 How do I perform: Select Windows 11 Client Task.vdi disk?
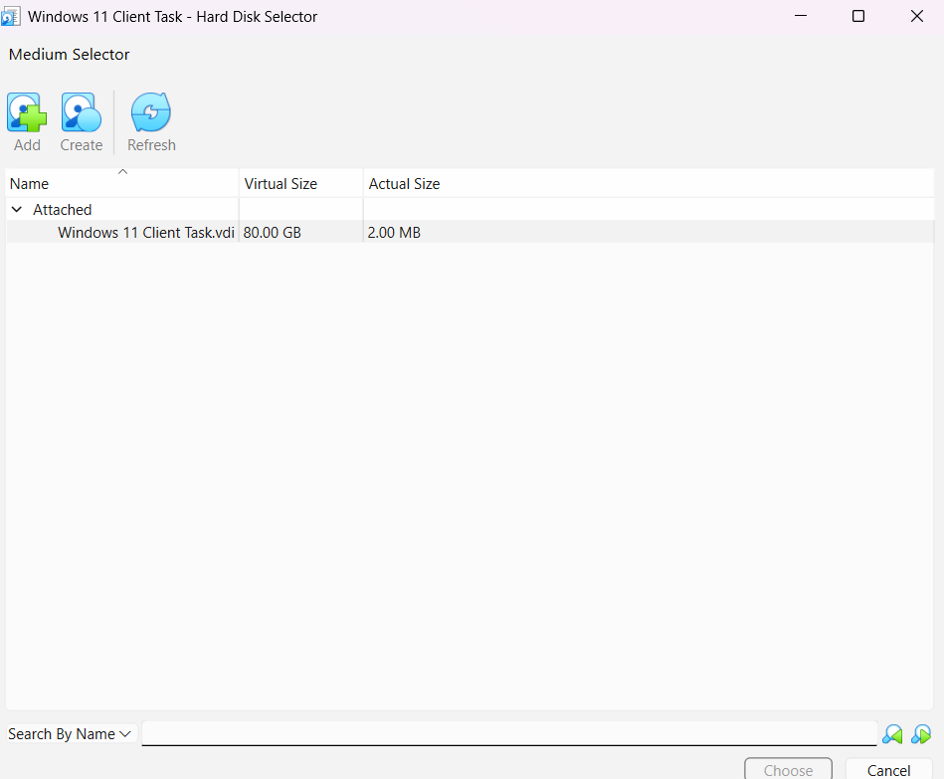[146, 233]
